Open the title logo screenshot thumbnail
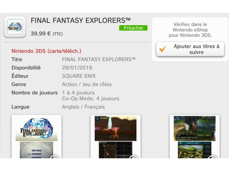 click(37, 137)
